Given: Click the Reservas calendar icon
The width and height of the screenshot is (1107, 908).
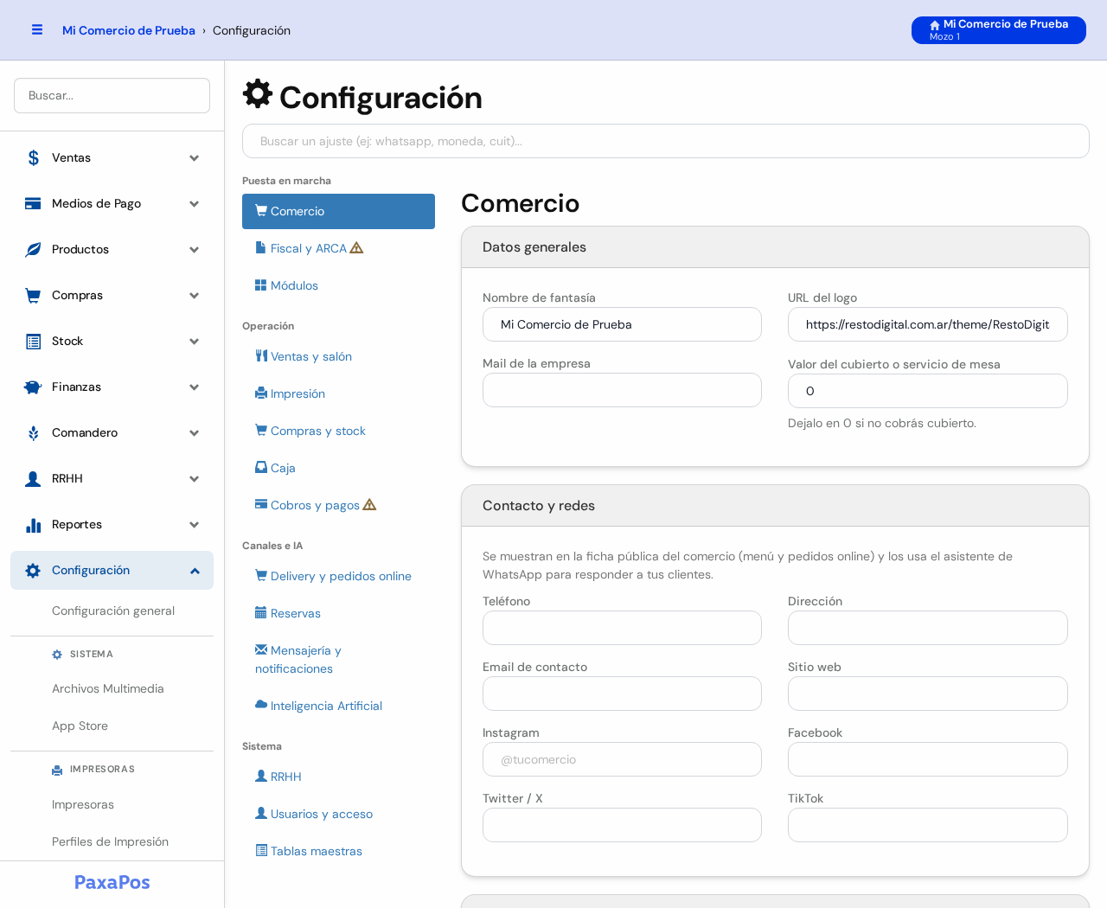Looking at the screenshot, I should tap(260, 612).
